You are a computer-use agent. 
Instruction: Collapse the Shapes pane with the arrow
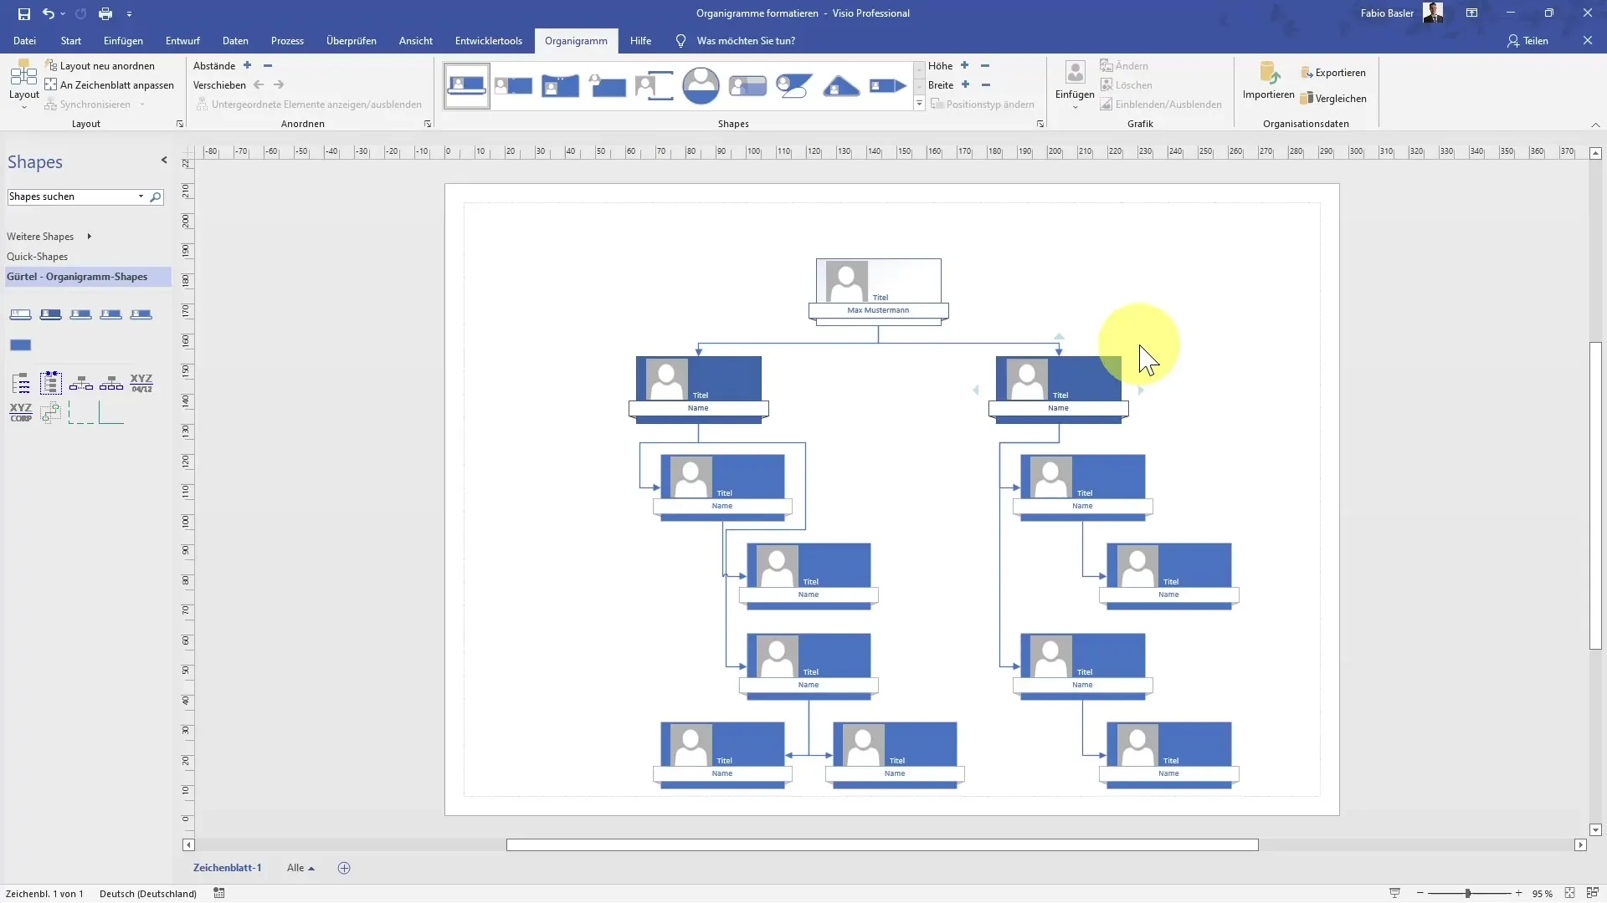[164, 160]
